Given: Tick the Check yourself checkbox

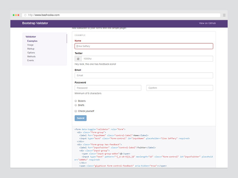Looking at the screenshot, I should 76,111.
